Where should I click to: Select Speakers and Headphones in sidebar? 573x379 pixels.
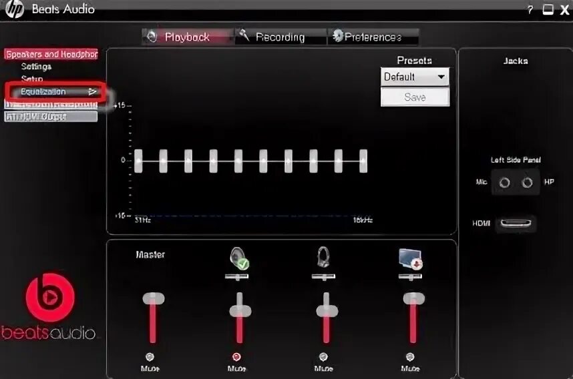tap(51, 54)
